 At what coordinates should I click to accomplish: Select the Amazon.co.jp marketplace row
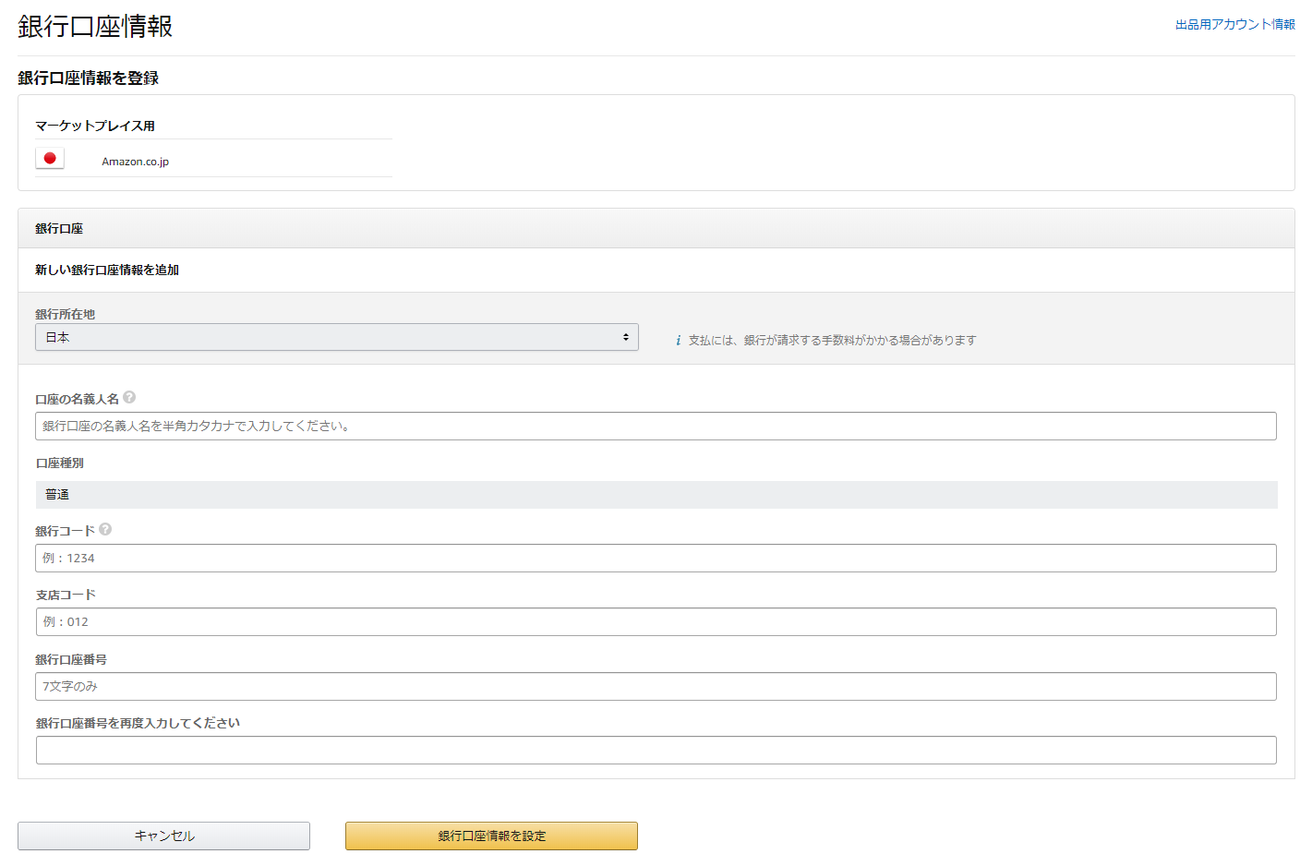135,160
